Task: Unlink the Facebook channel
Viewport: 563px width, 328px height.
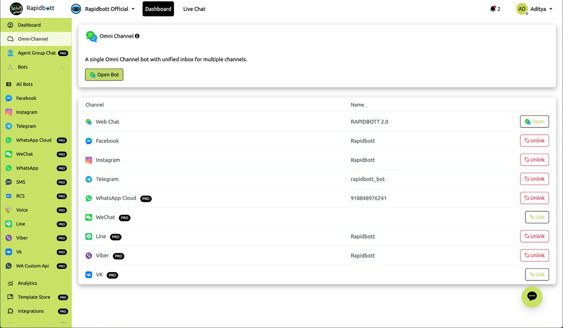Action: 534,141
